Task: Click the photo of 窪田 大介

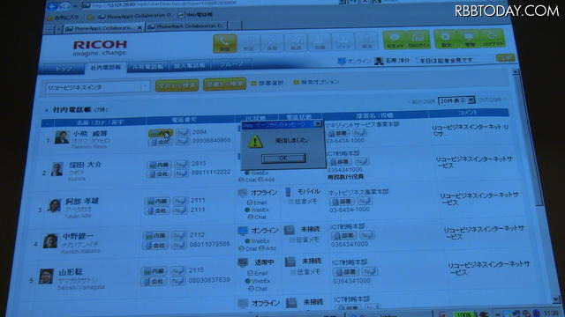Action: (56, 169)
